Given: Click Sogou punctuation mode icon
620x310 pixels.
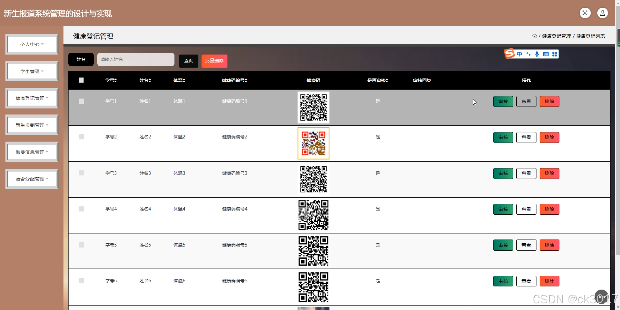Looking at the screenshot, I should click(x=528, y=54).
